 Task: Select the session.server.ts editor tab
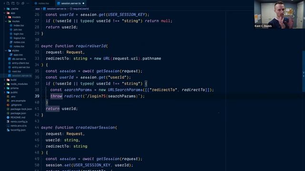tap(71, 3)
